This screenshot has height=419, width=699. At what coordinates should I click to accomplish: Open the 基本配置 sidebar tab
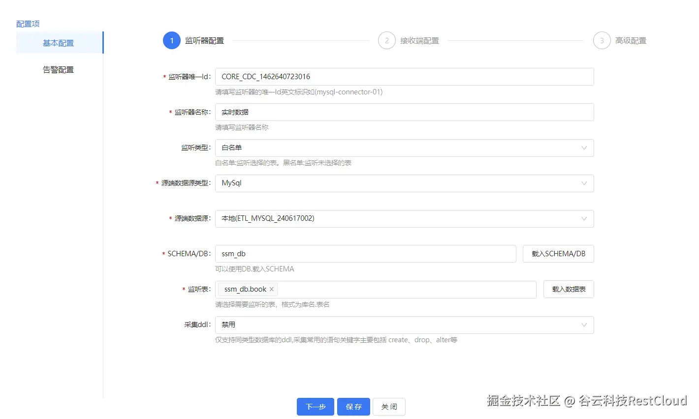point(60,43)
